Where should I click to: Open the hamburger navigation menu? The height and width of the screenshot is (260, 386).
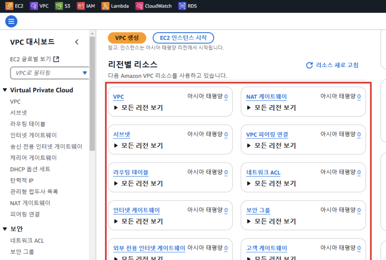(11, 21)
